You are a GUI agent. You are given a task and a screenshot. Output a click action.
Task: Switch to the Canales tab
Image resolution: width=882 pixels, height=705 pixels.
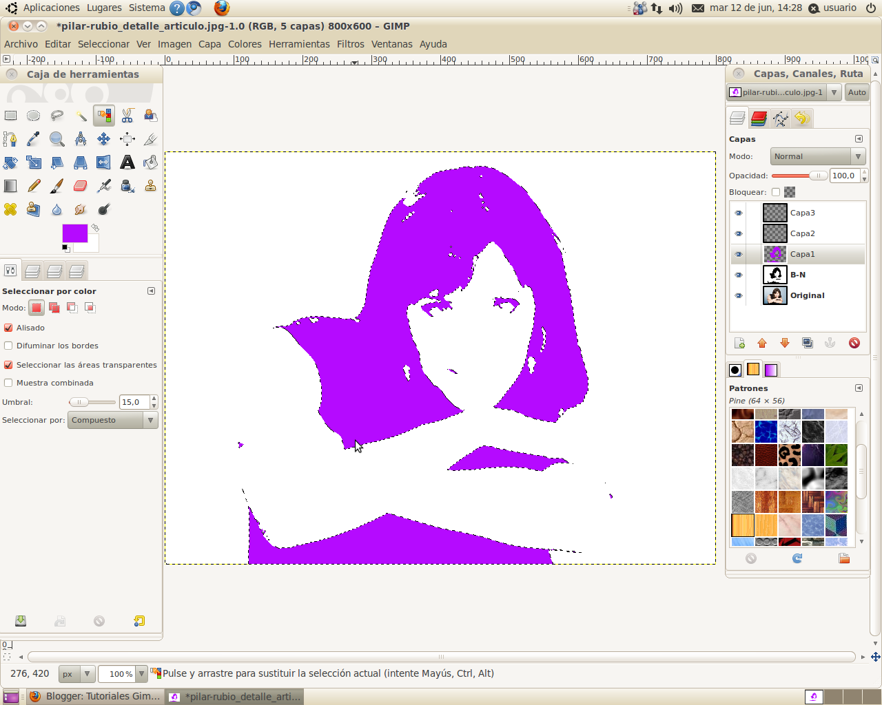[x=758, y=118]
